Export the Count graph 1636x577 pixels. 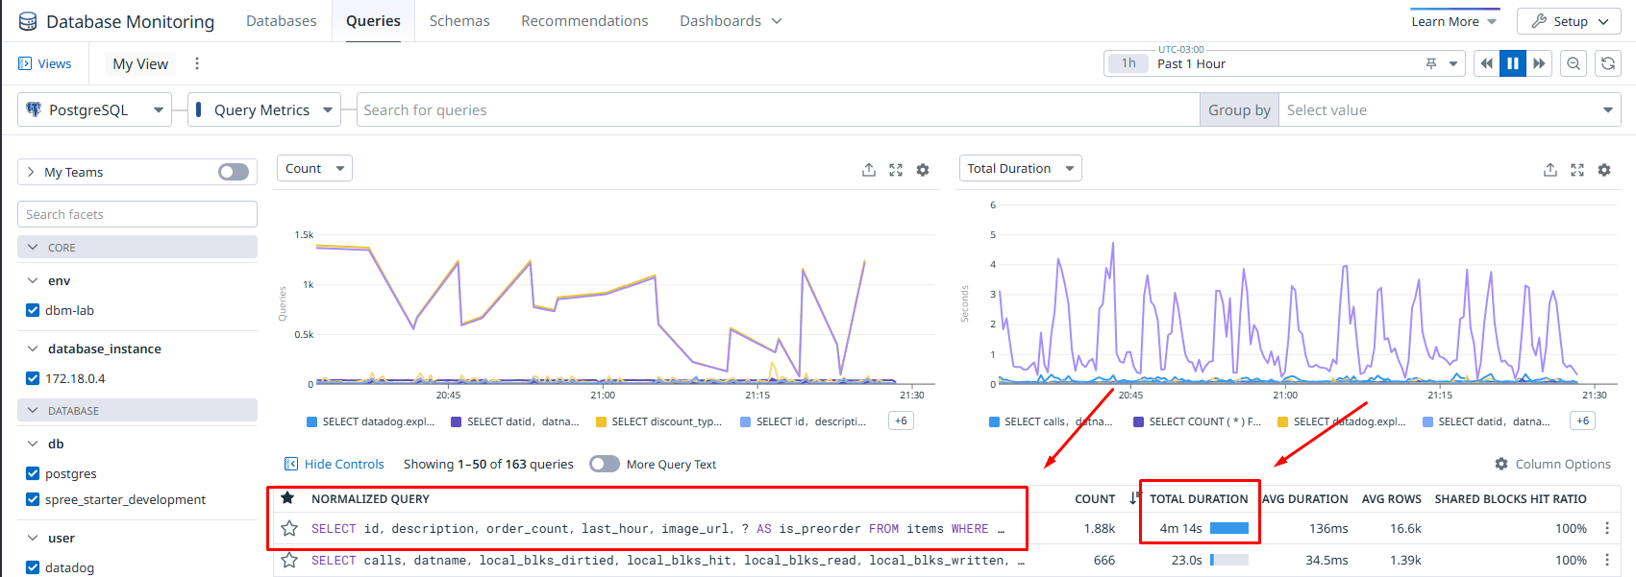869,170
